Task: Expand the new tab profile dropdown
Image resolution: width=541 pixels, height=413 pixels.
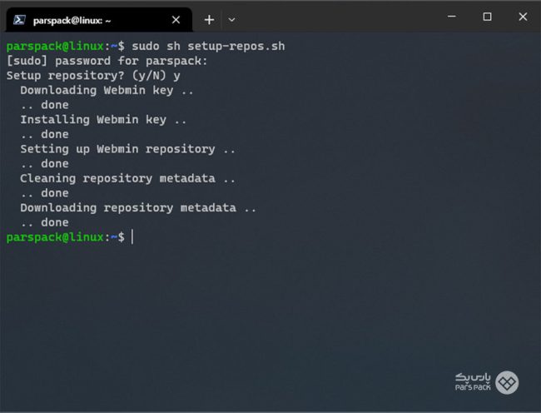Action: (232, 20)
